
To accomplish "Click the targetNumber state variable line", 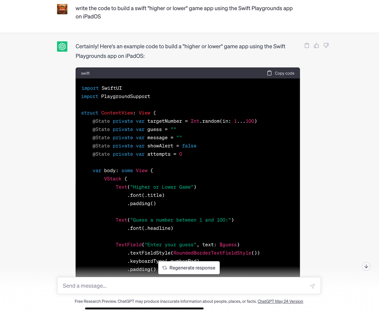I will pos(175,121).
